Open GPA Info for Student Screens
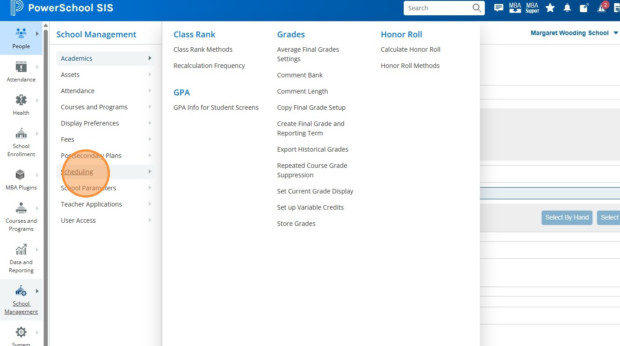The image size is (620, 346). (x=216, y=108)
